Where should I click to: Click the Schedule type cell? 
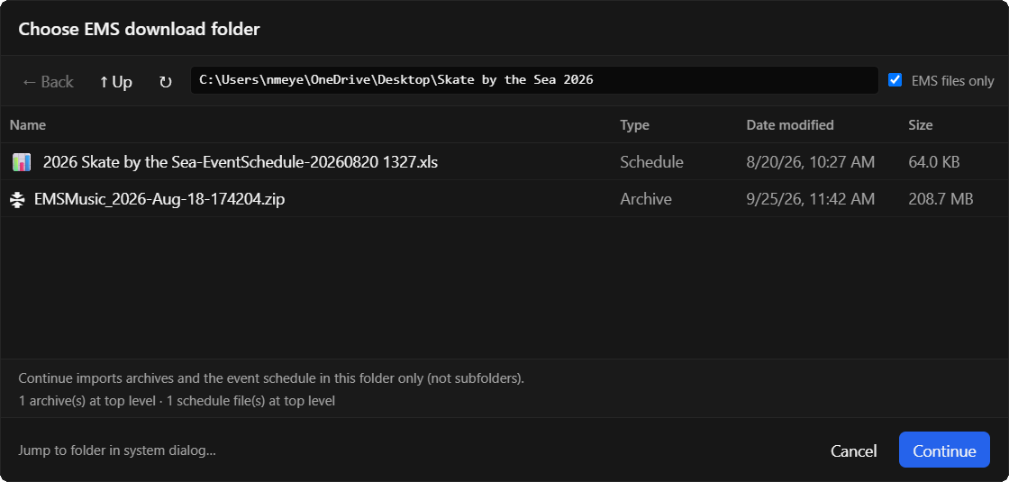coord(652,162)
